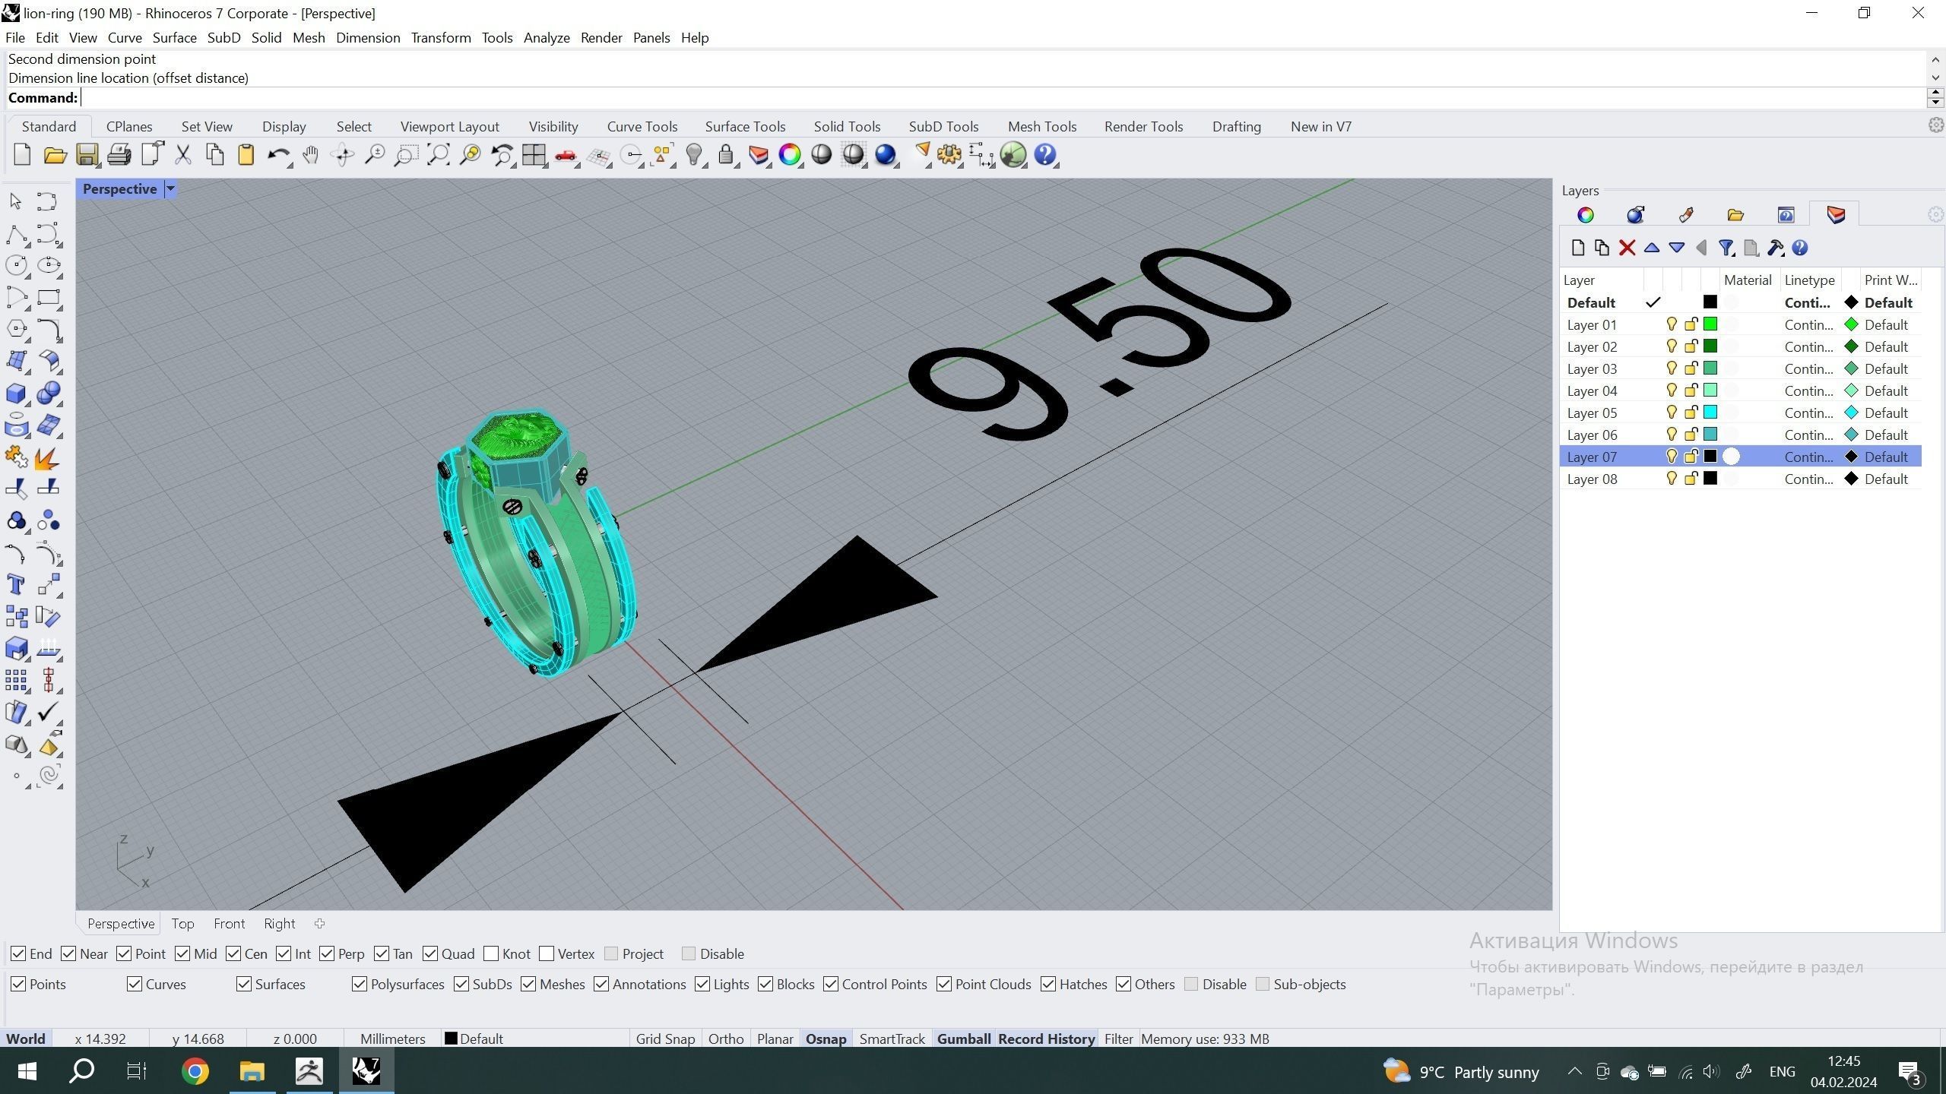Toggle Gumball in status bar
The image size is (1946, 1094).
tap(963, 1039)
